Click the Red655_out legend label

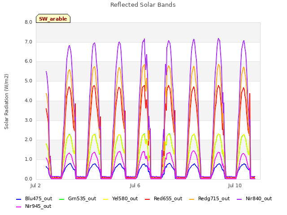(168, 198)
